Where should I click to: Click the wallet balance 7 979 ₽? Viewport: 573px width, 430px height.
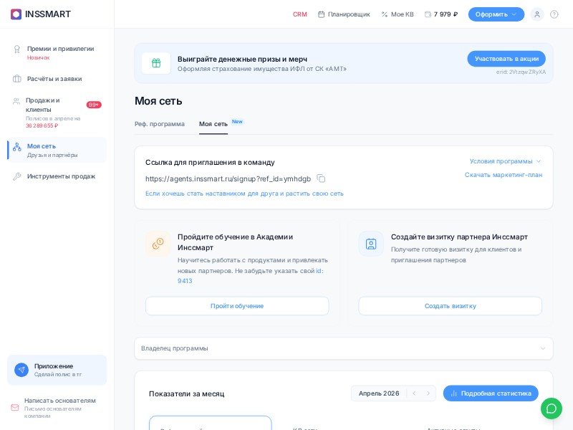441,14
